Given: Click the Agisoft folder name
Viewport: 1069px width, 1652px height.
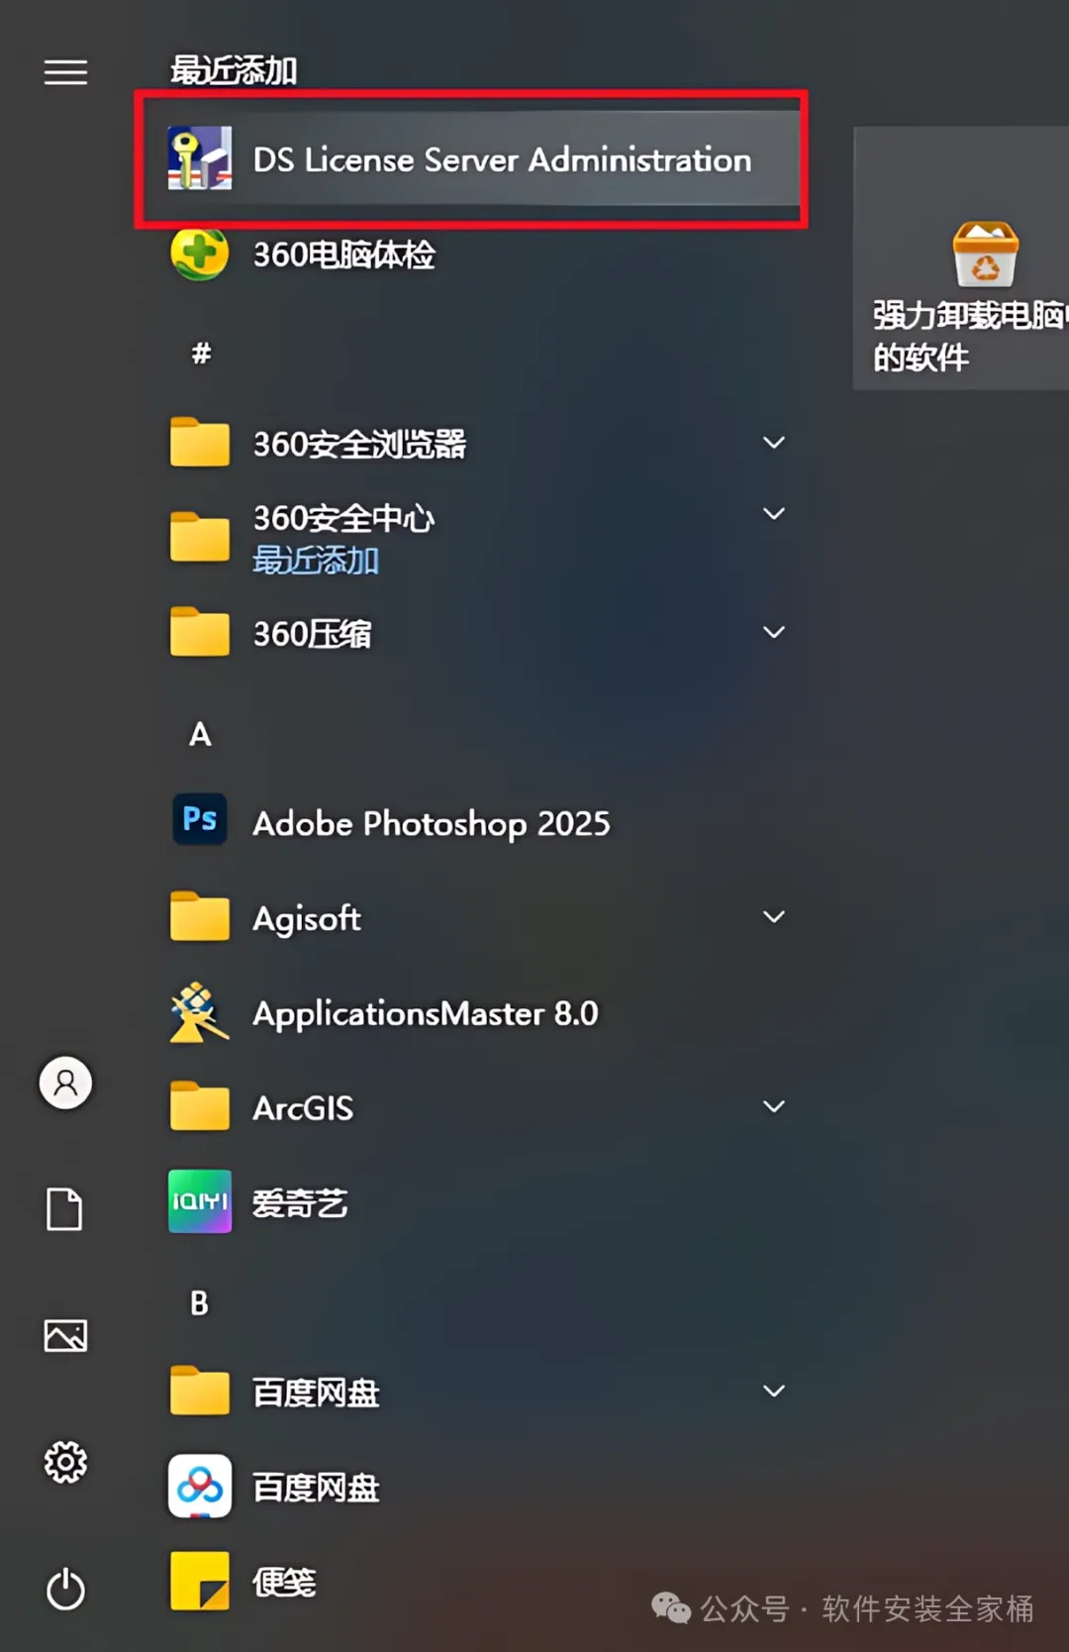Looking at the screenshot, I should 307,919.
